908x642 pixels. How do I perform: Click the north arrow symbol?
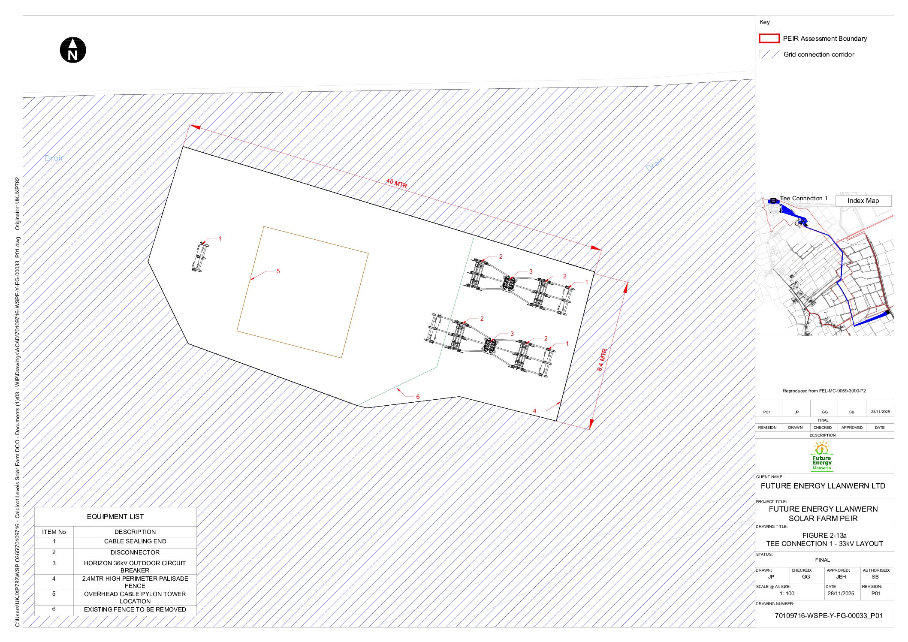pyautogui.click(x=73, y=49)
